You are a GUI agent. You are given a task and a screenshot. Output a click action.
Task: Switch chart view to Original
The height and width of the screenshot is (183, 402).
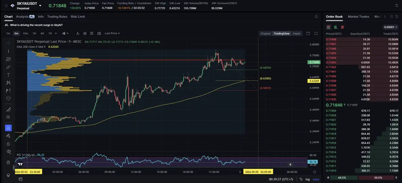pyautogui.click(x=265, y=33)
